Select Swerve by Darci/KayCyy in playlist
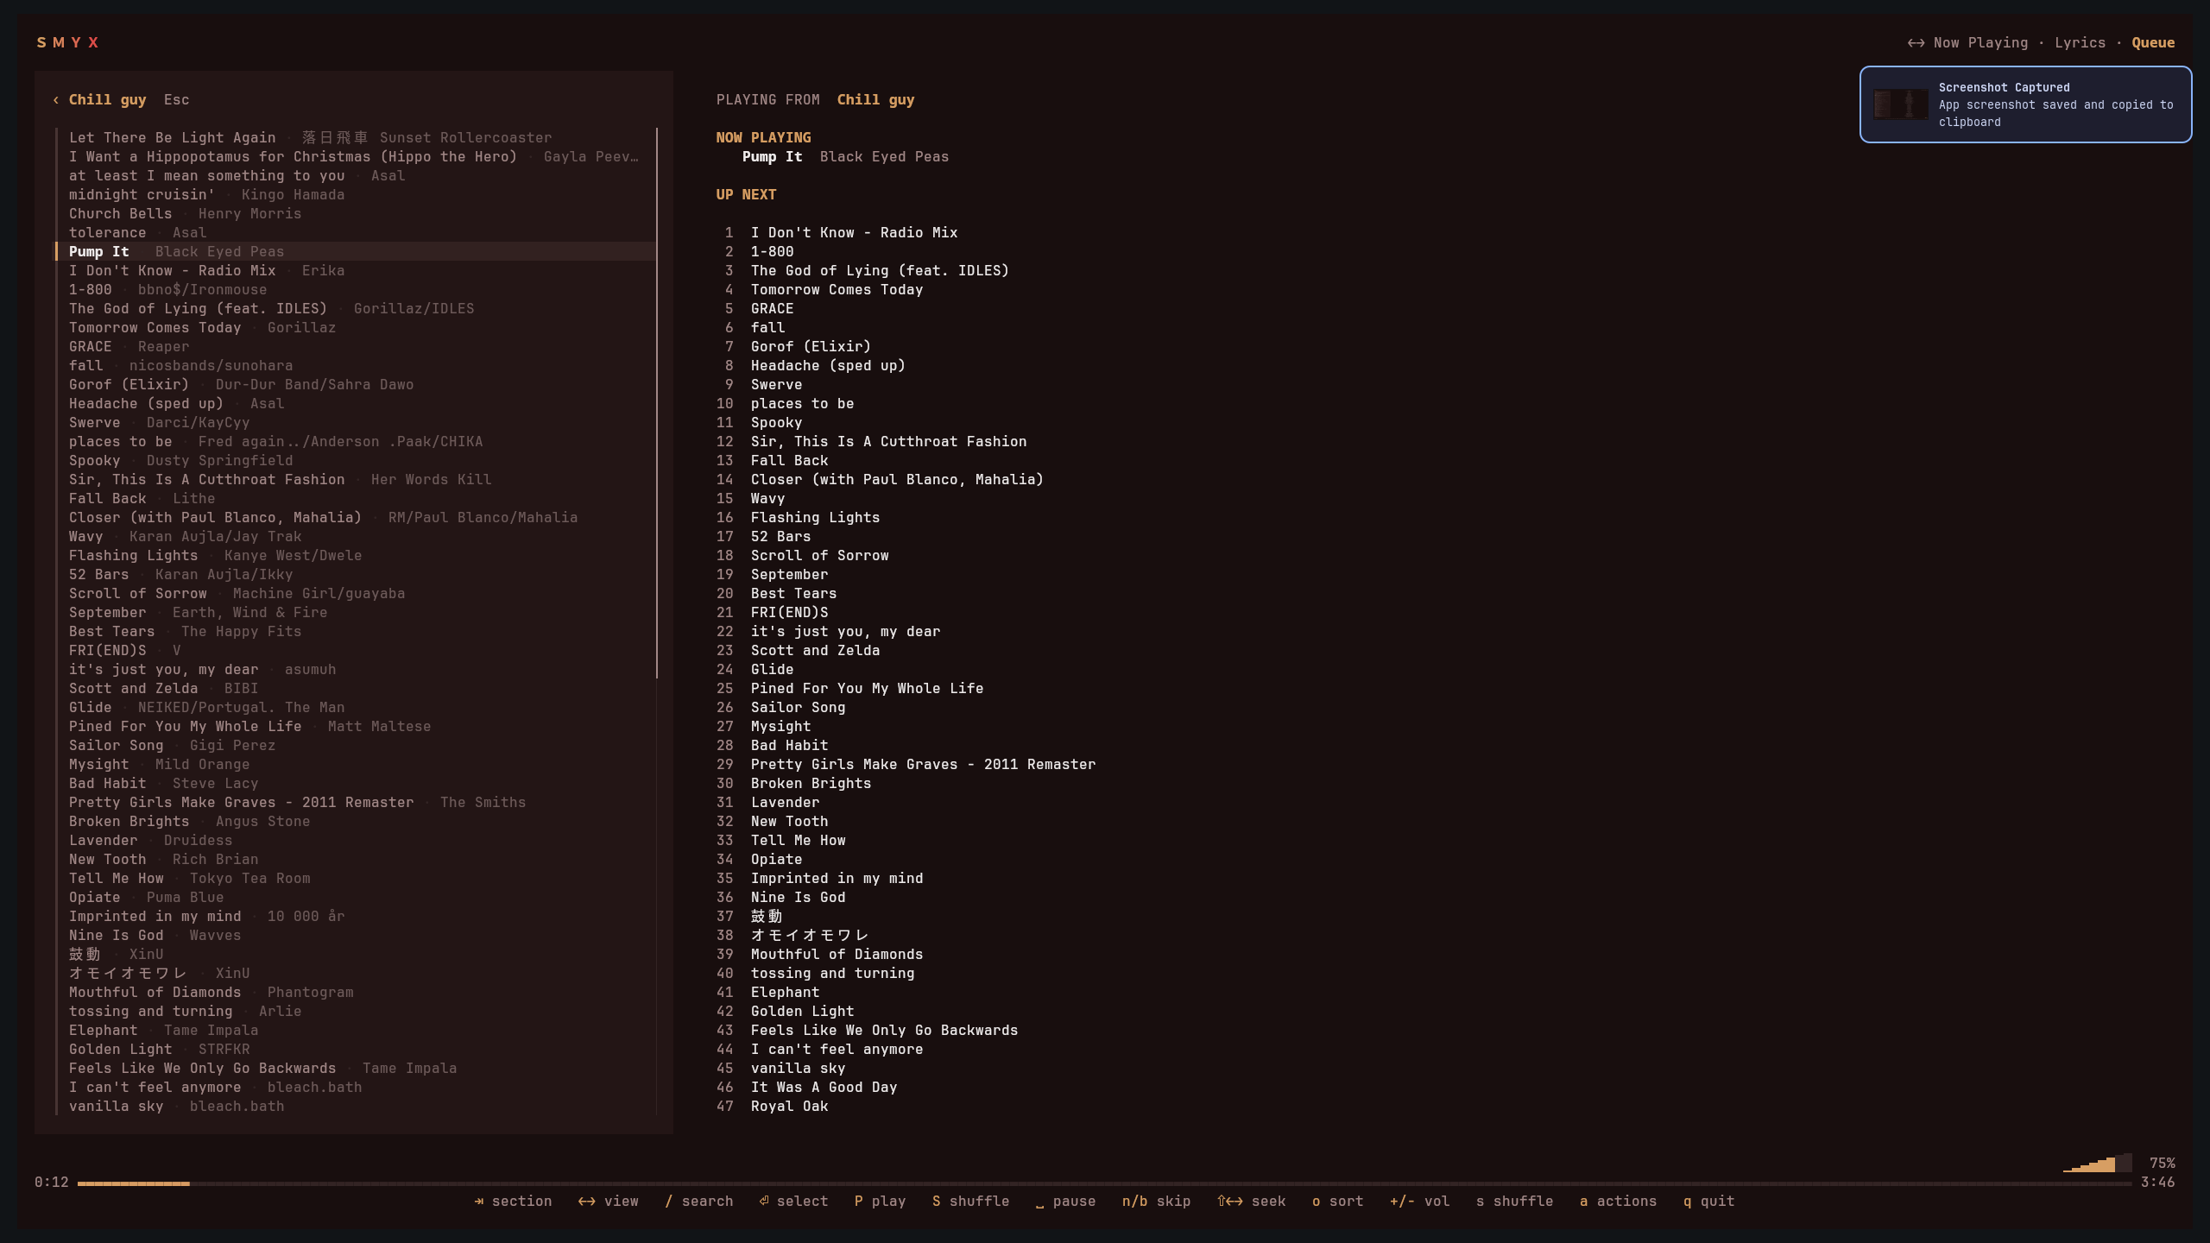2210x1243 pixels. tap(356, 423)
